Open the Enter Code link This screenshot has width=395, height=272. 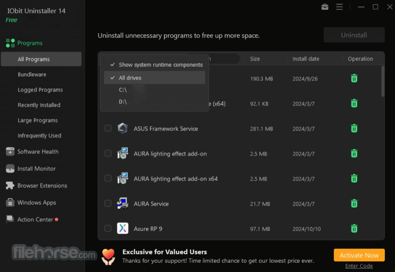pos(359,266)
